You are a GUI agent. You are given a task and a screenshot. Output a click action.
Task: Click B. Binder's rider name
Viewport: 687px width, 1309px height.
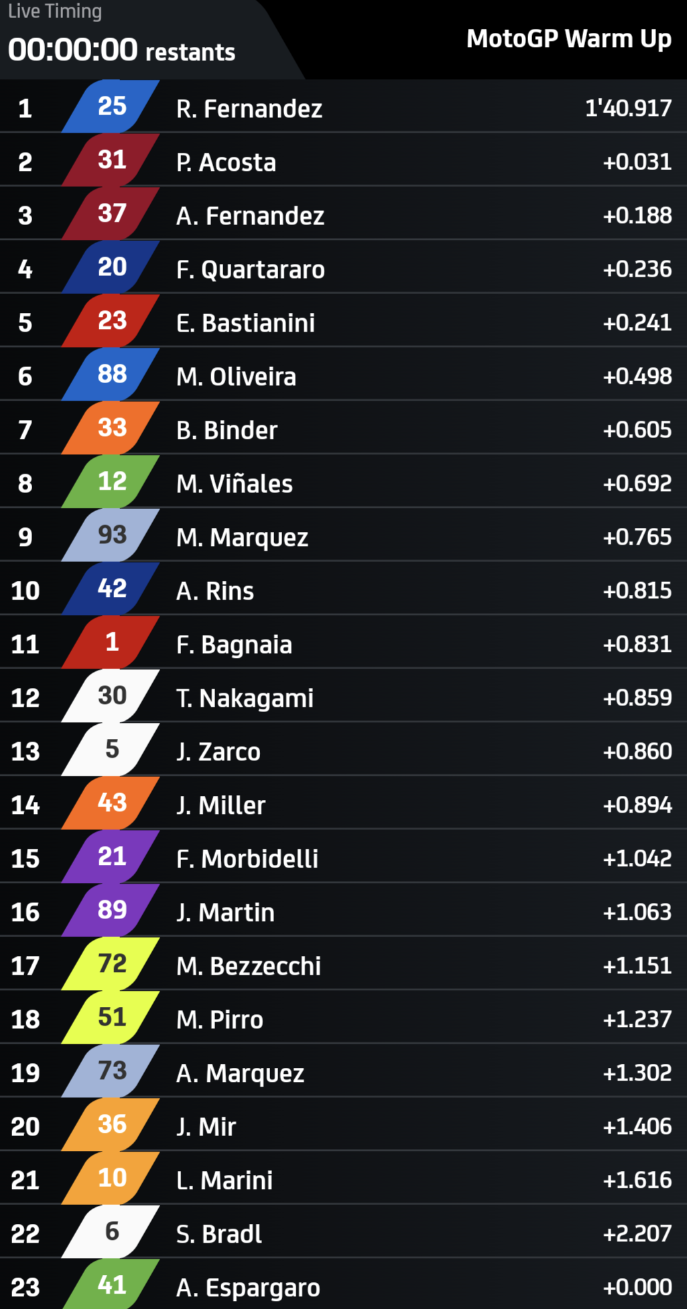[227, 430]
